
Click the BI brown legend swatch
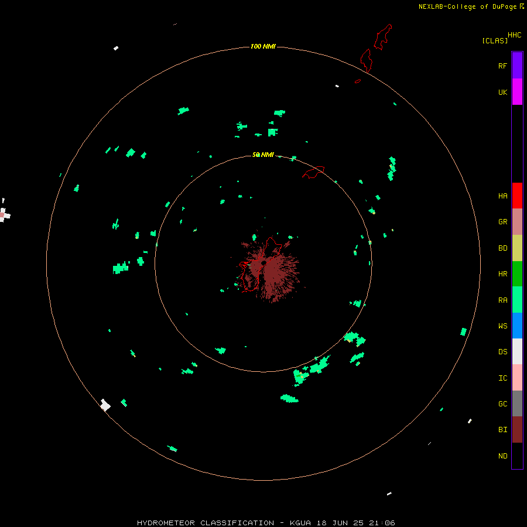click(517, 430)
